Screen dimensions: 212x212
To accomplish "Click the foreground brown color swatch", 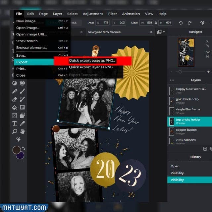I will 17,150.
